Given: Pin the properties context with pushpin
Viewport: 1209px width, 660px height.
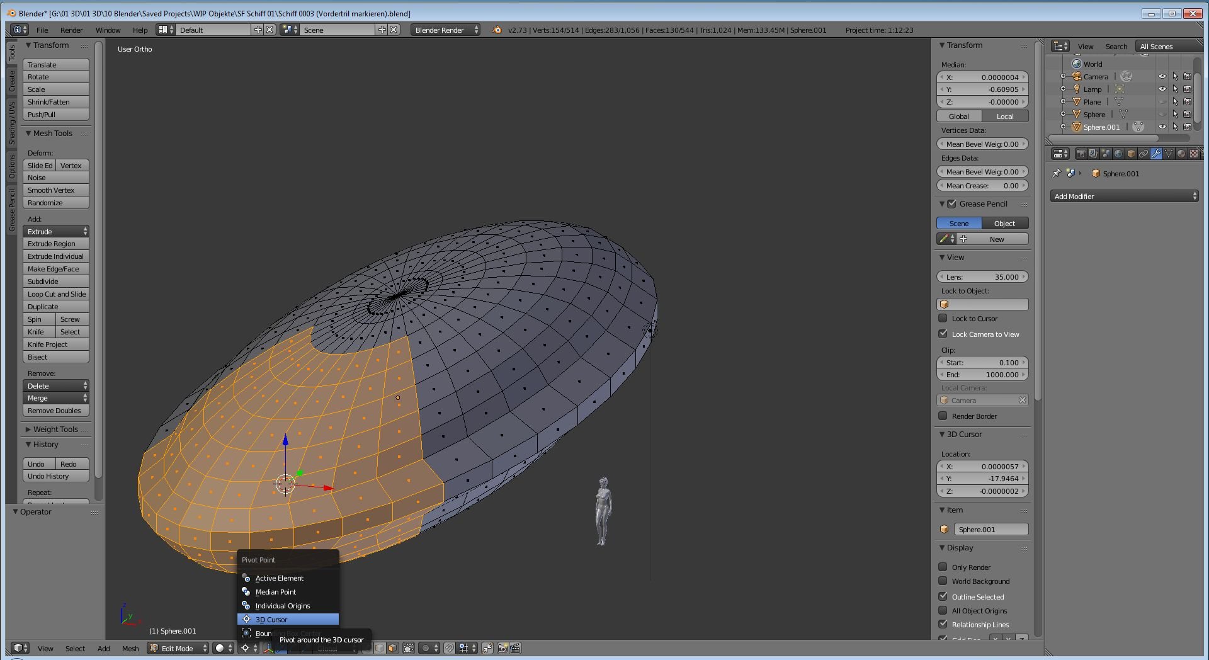Looking at the screenshot, I should pos(1057,173).
